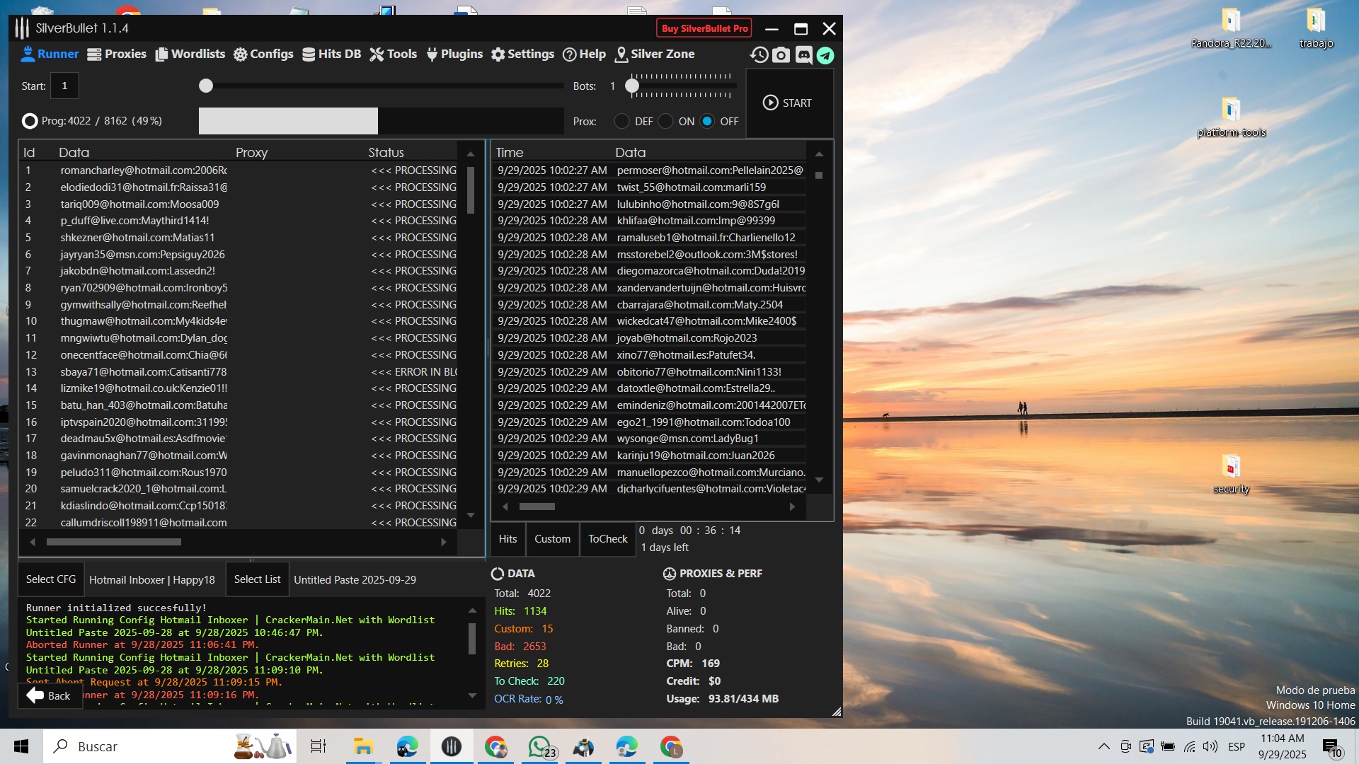1359x764 pixels.
Task: Click the camera screenshot icon
Action: [x=781, y=54]
